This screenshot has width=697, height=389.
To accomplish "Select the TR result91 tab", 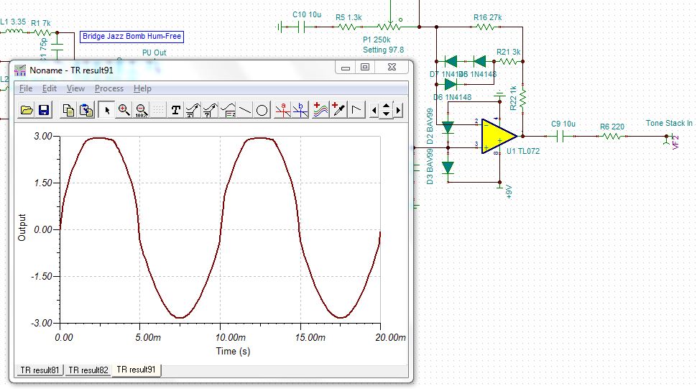I will (136, 370).
